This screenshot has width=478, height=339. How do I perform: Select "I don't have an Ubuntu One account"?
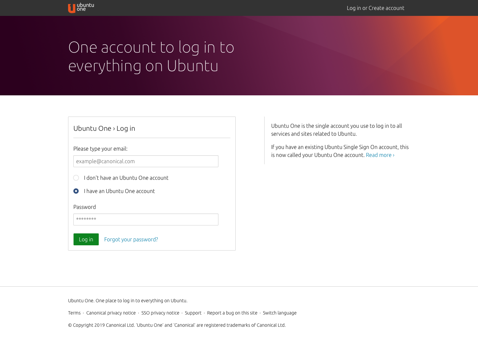76,178
